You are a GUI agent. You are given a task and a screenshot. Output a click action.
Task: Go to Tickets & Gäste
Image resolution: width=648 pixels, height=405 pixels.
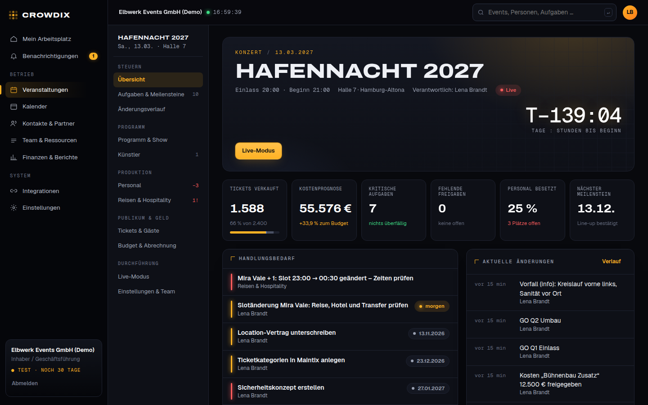click(x=158, y=231)
